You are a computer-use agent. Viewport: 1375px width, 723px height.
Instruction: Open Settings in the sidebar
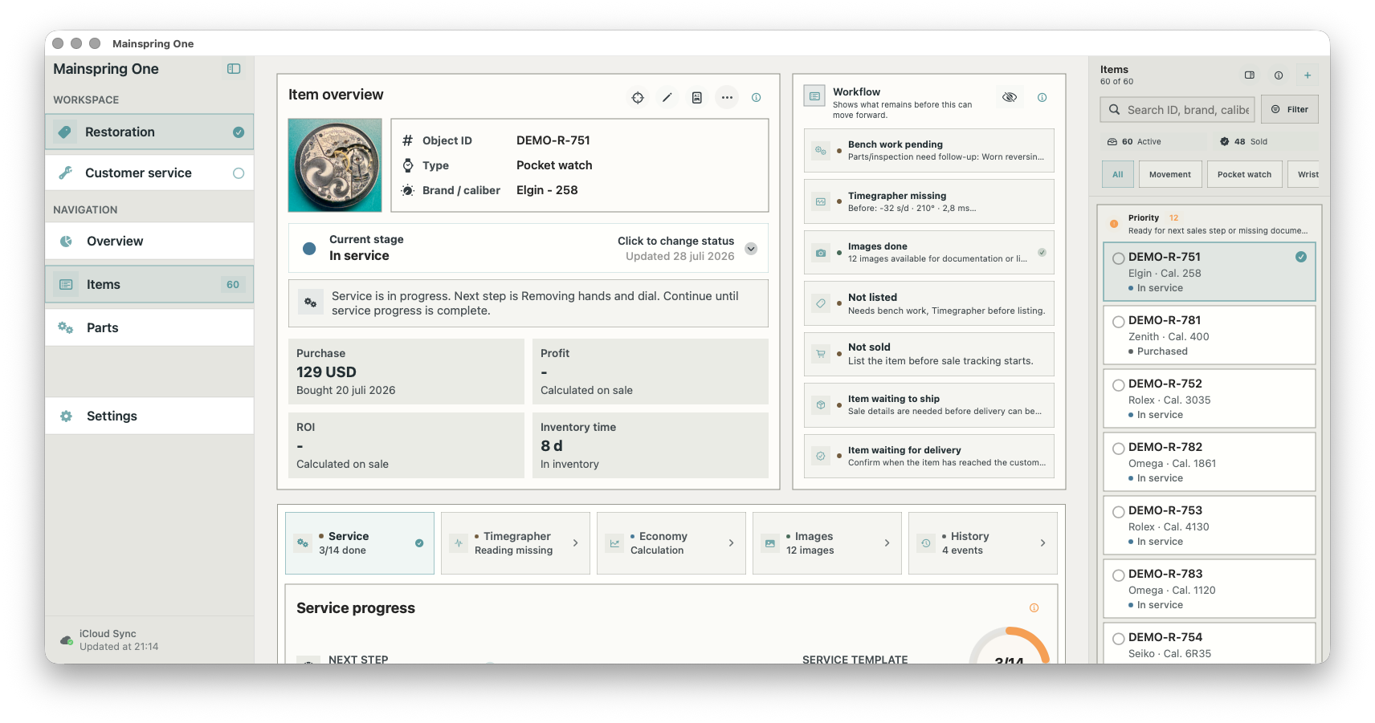149,416
